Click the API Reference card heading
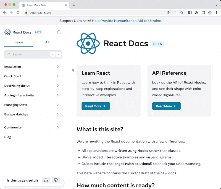 [169, 73]
